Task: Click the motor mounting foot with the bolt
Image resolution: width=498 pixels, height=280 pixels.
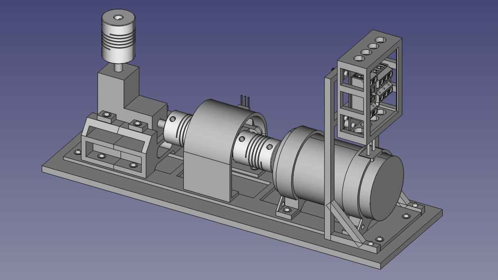Action: (286, 209)
